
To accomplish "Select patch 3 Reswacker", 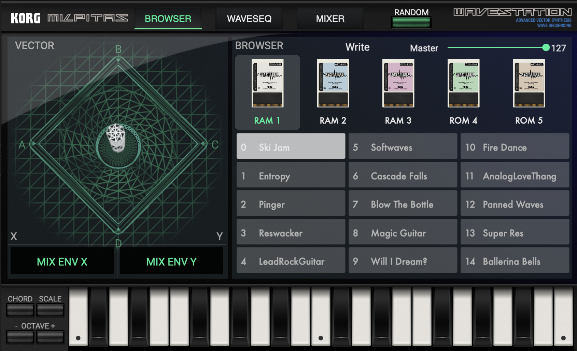I will [x=291, y=232].
